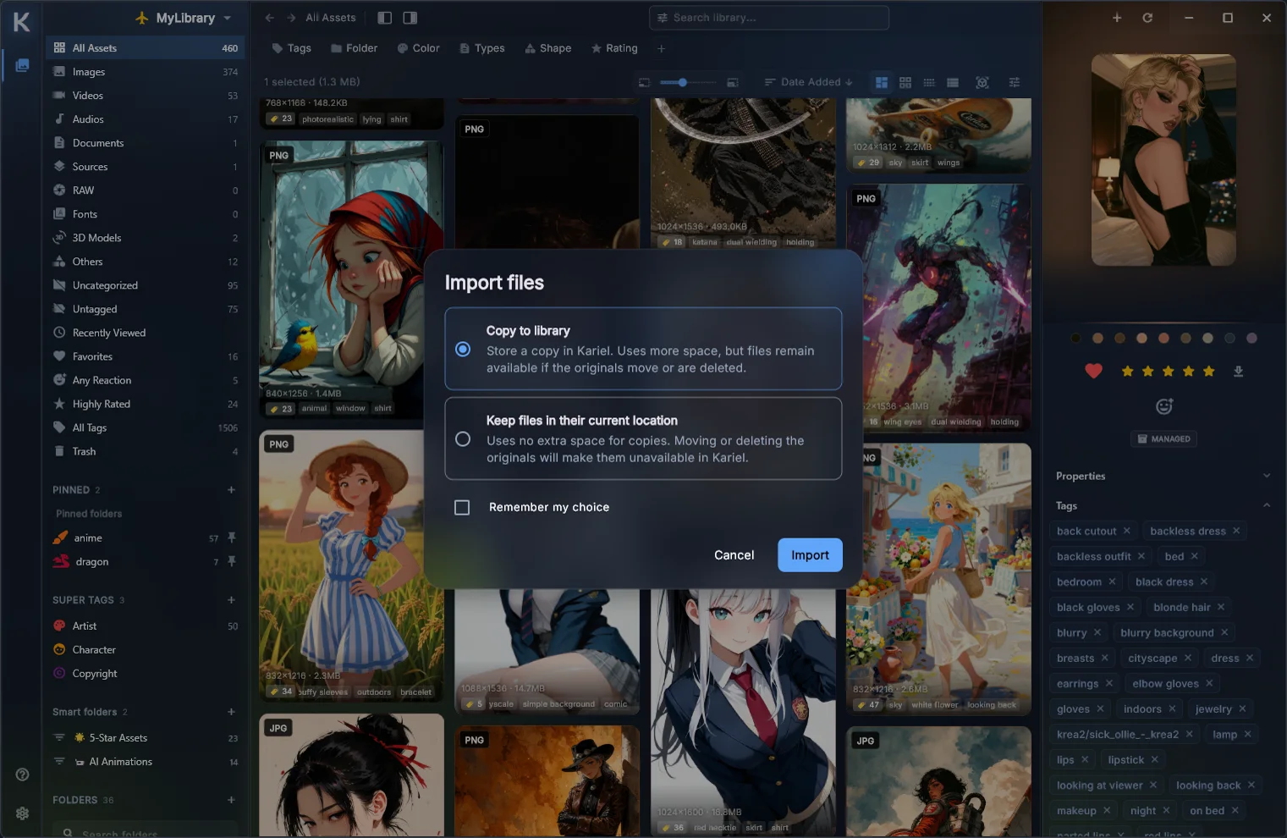Open the Tags filter
Image resolution: width=1287 pixels, height=838 pixels.
coord(291,48)
